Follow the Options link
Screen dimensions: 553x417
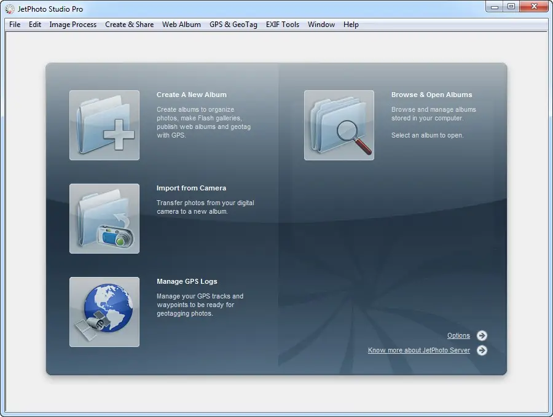[x=458, y=335]
